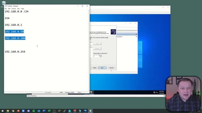Open Microsoft Excel from the taskbar

(x=49, y=111)
